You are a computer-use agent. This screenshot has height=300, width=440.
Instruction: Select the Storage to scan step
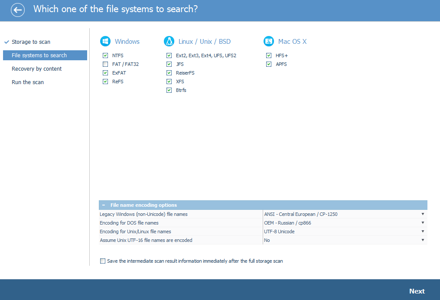coord(31,42)
